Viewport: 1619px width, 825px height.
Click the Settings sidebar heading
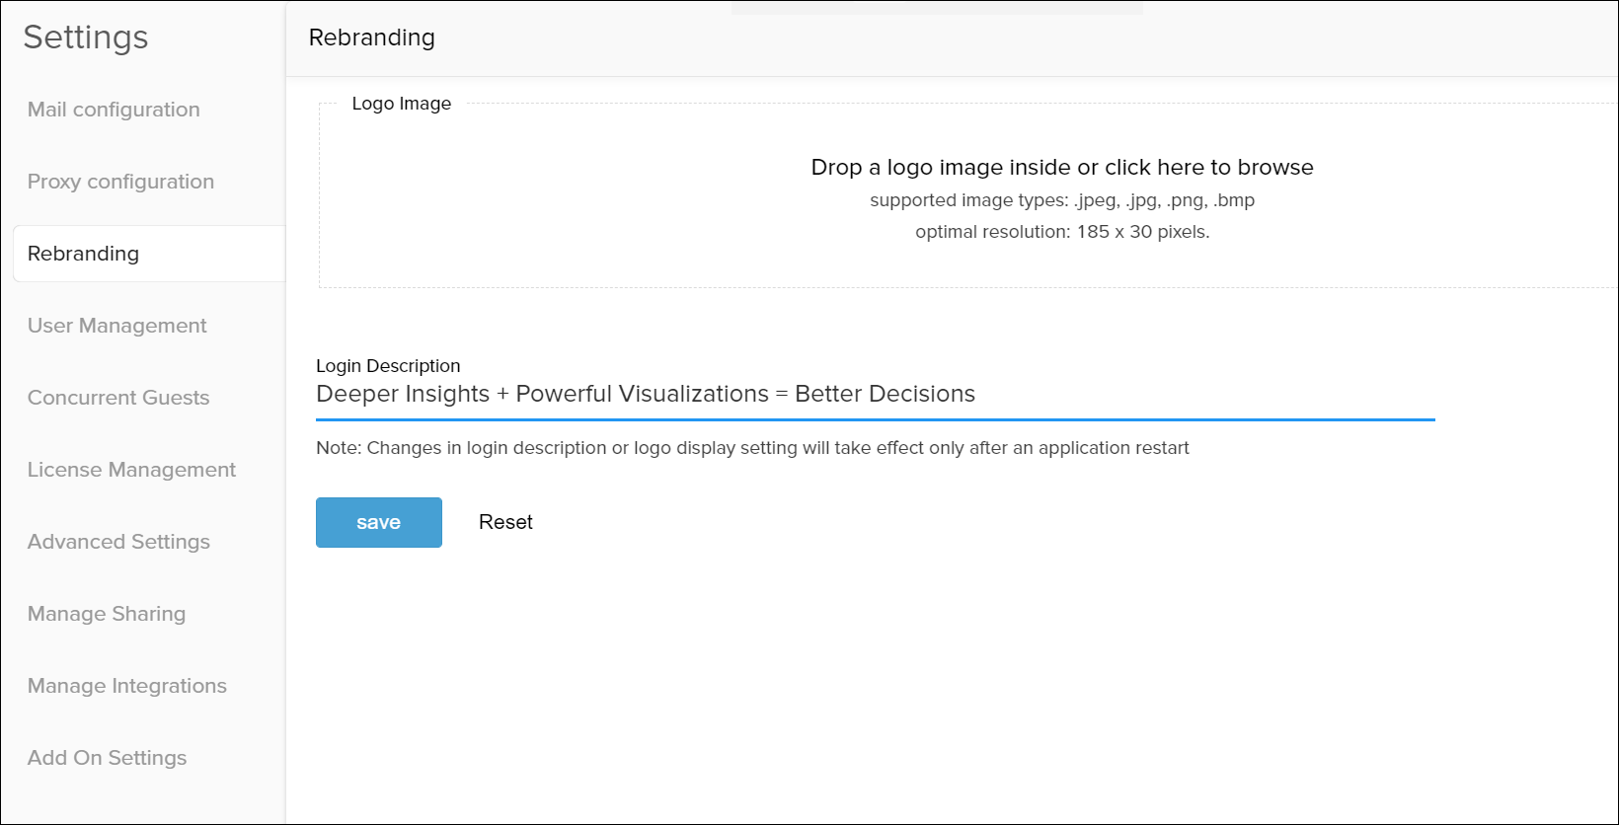(x=86, y=37)
